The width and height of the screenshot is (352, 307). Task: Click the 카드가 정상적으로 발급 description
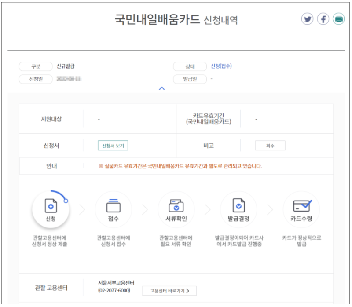tap(301, 241)
